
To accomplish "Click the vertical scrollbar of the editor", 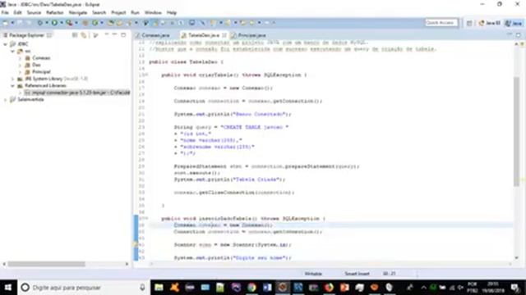I will [x=516, y=132].
